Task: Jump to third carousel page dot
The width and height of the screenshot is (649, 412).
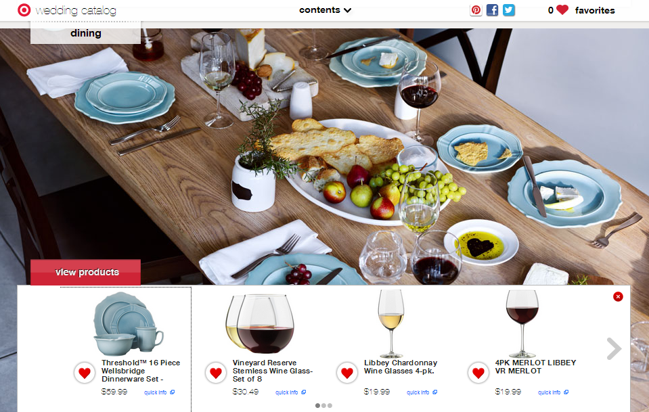Action: pyautogui.click(x=330, y=406)
